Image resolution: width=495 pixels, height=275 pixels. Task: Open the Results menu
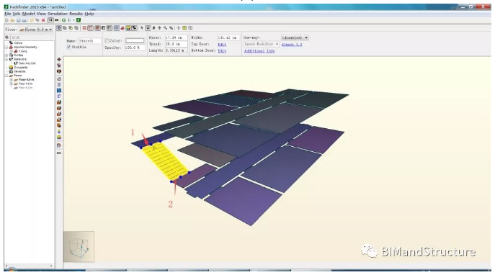click(x=76, y=14)
